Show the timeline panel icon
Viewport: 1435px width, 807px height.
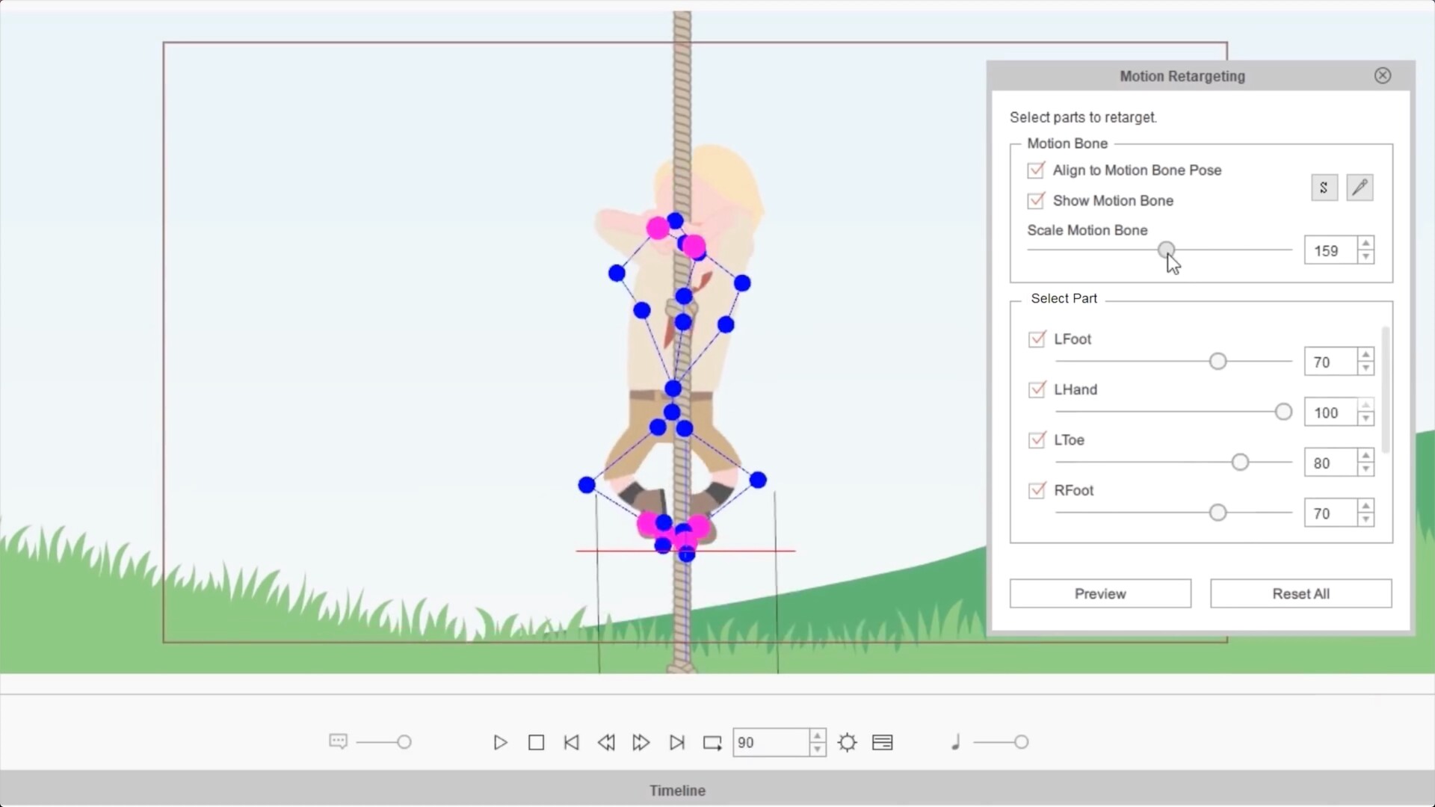tap(882, 742)
